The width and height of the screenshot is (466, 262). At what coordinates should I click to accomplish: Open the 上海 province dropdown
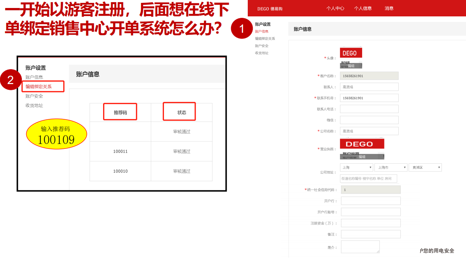(356, 167)
